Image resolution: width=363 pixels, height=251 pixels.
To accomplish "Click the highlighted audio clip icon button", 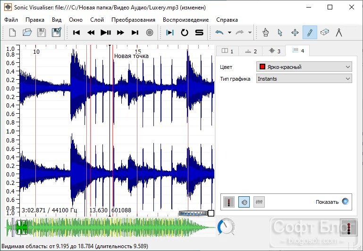I will (244, 202).
